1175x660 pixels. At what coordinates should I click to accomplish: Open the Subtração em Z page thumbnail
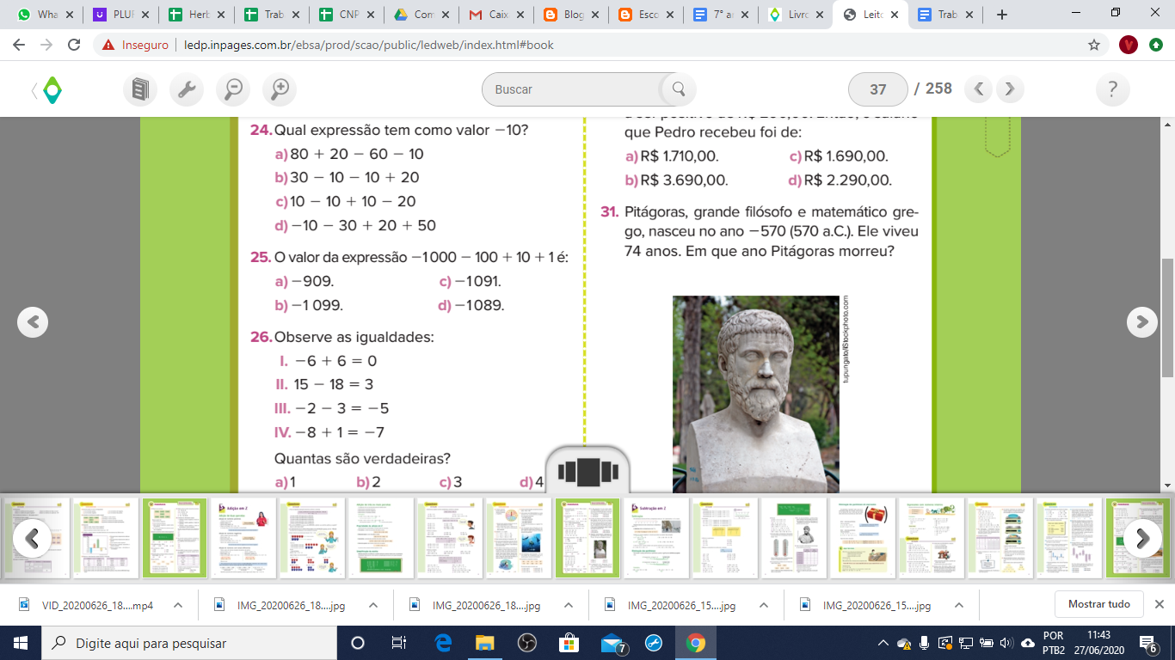click(x=658, y=539)
